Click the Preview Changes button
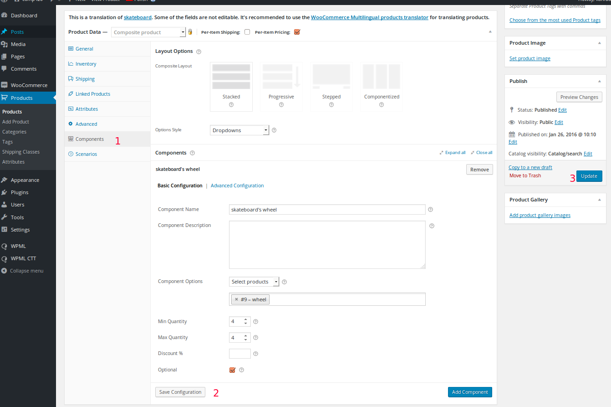 (579, 97)
